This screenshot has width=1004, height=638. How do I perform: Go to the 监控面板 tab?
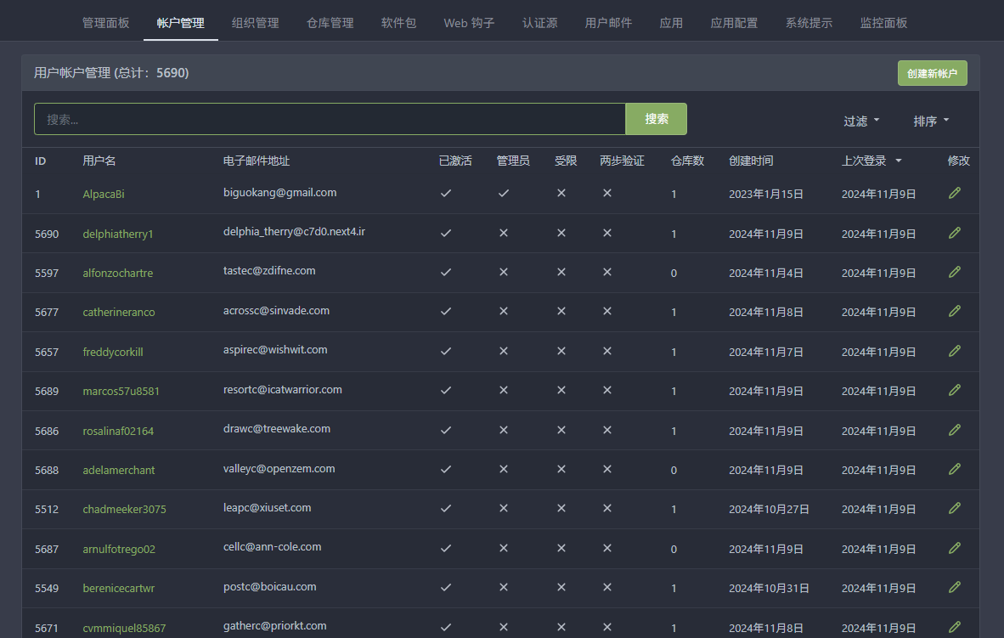pos(883,23)
